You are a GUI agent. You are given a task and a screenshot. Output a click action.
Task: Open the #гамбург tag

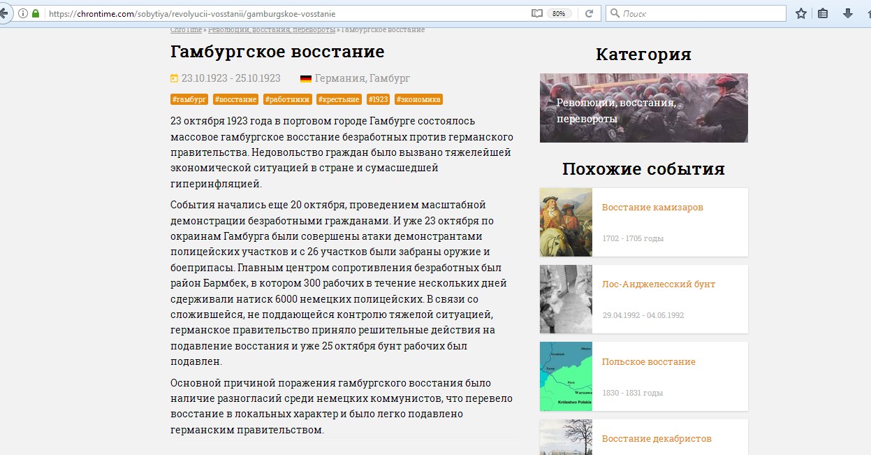point(189,99)
